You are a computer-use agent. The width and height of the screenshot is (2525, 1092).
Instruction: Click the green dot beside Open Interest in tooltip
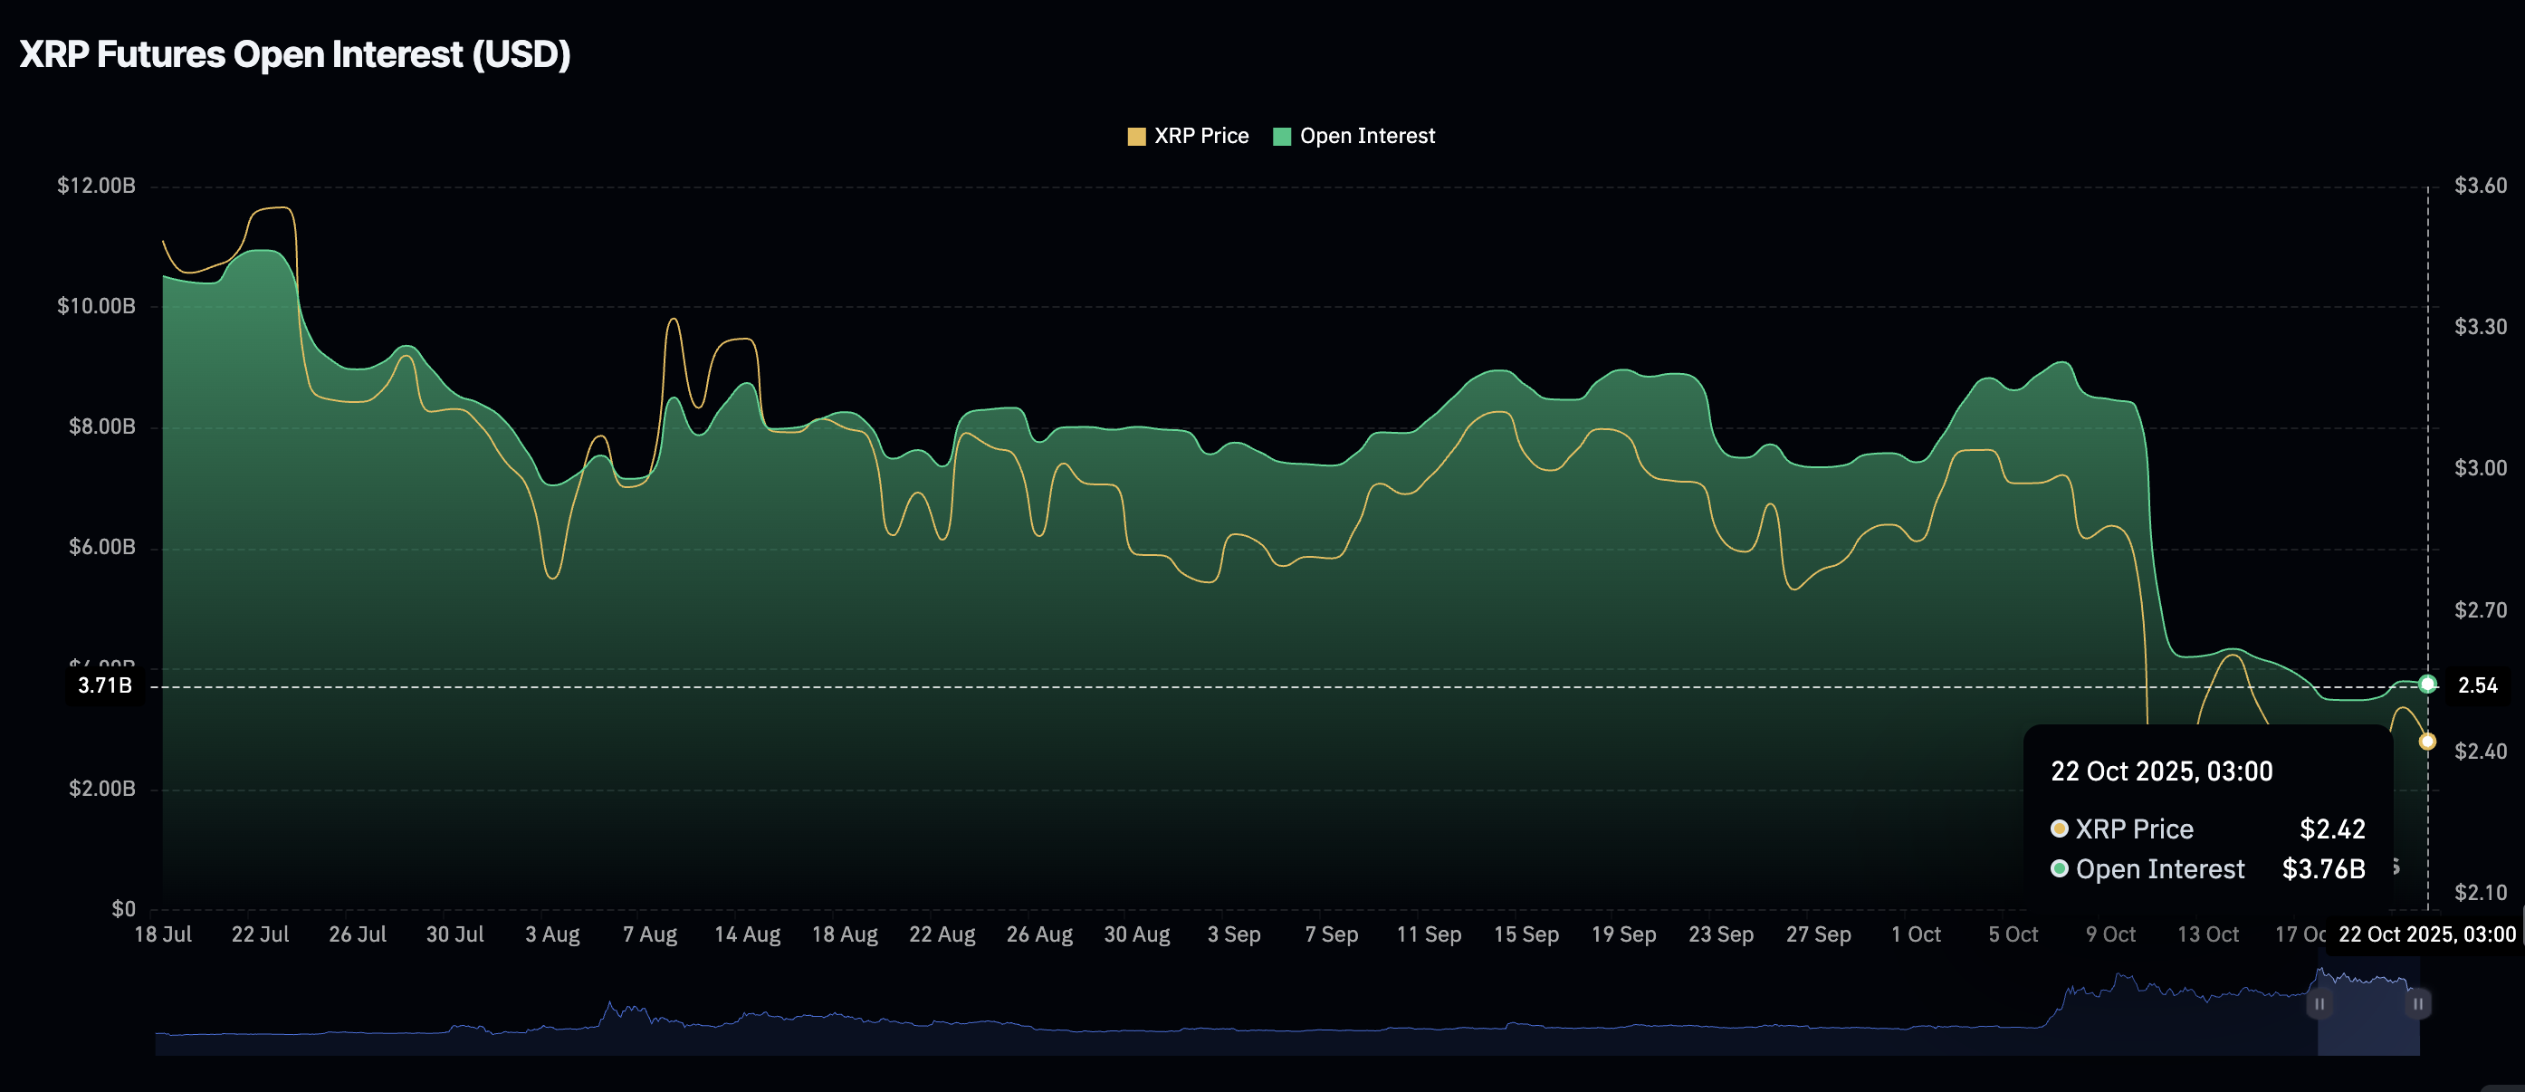pyautogui.click(x=2060, y=868)
